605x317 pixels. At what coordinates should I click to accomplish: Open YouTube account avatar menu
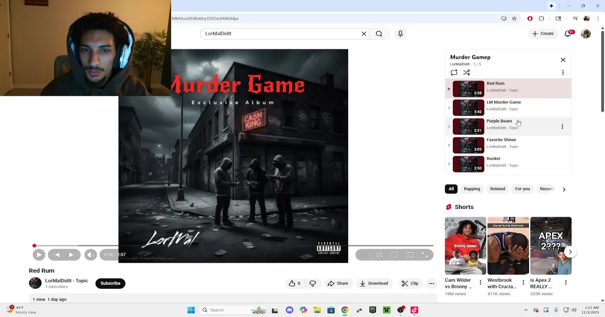click(x=586, y=34)
